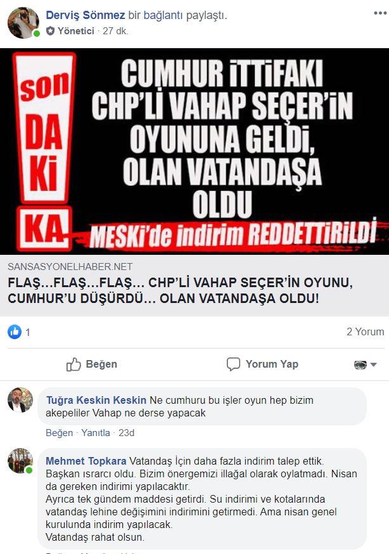
Task: Click the thumbs-up Beğen icon
Action: click(73, 364)
